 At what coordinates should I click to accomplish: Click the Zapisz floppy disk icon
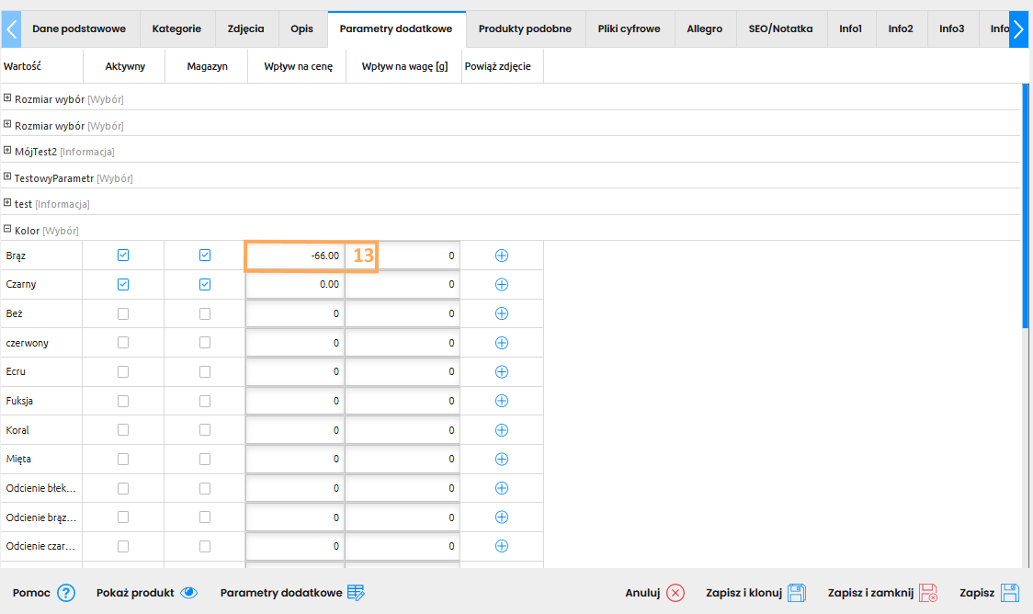click(1010, 593)
